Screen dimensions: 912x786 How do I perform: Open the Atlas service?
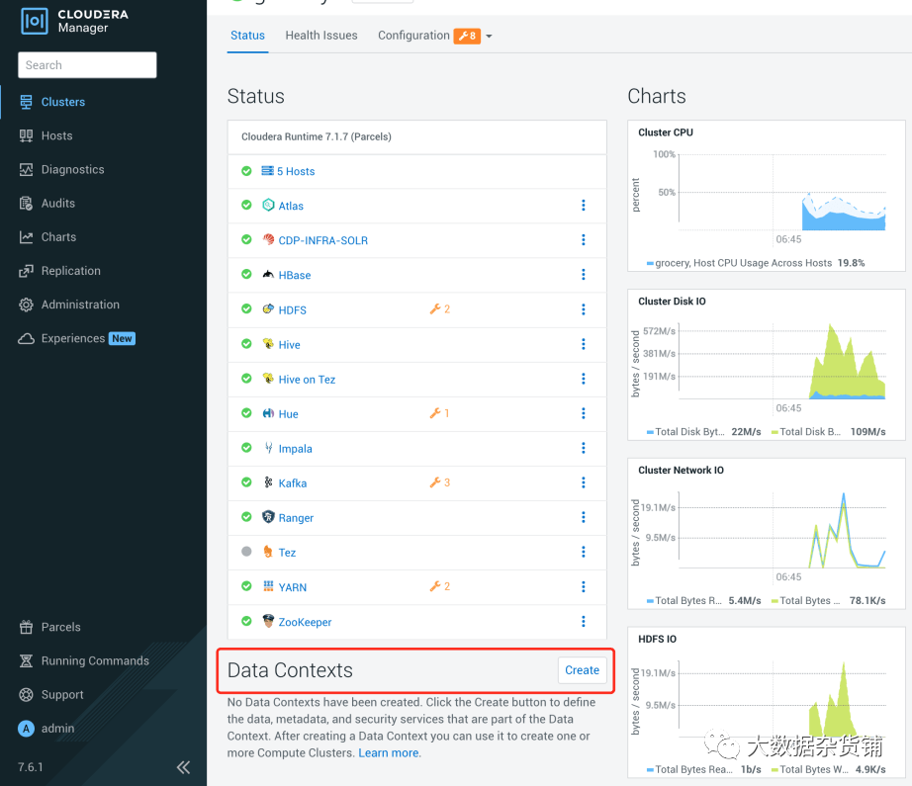(291, 206)
